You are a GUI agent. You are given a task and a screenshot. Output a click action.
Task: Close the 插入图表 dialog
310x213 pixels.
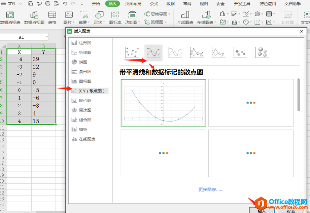point(302,31)
